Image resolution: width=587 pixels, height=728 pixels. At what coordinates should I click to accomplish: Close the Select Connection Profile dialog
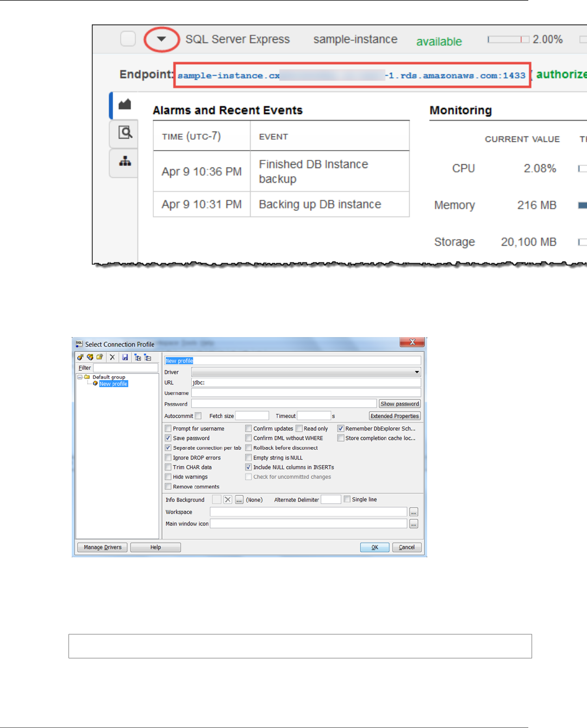pos(412,342)
